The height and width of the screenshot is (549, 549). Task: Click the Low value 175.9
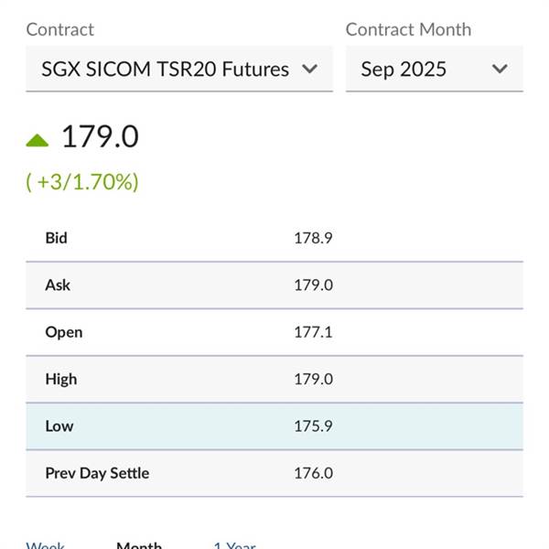pyautogui.click(x=313, y=426)
